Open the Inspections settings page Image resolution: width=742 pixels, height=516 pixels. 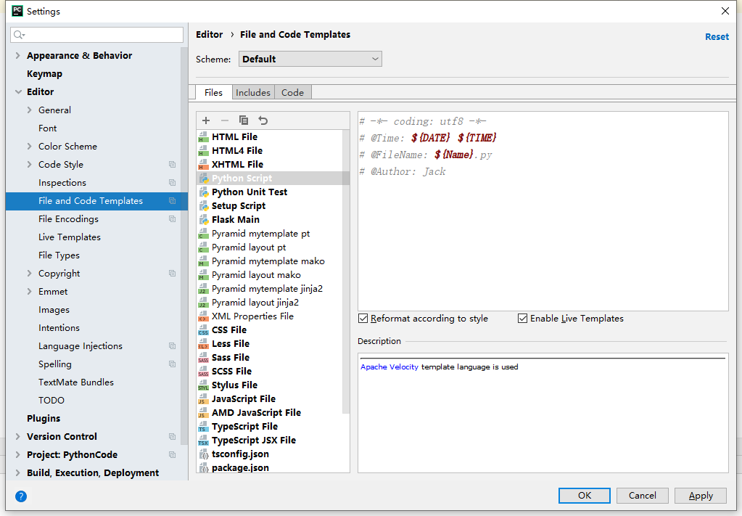[62, 183]
